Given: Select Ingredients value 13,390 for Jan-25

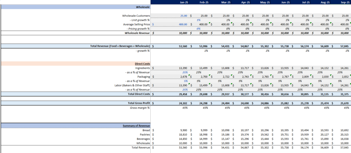Looking at the screenshot, I should pyautogui.click(x=183, y=68).
